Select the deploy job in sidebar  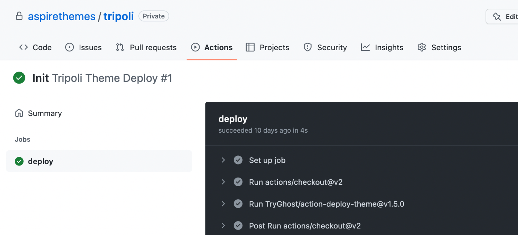(x=99, y=161)
